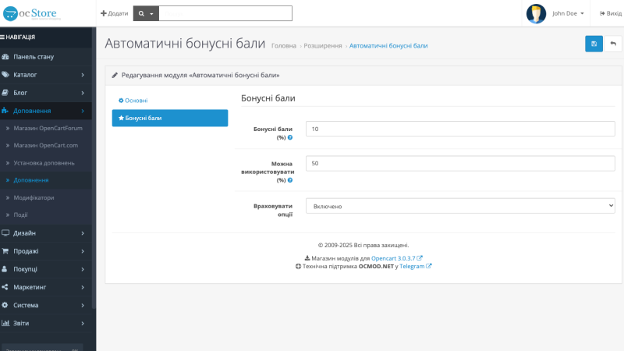Click the Маркетинг share icon

click(x=5, y=287)
